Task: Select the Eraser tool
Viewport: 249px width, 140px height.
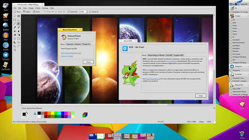Action: tap(15, 27)
